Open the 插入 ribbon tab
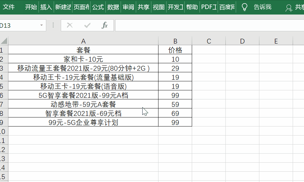304x182 pixels. (46, 7)
